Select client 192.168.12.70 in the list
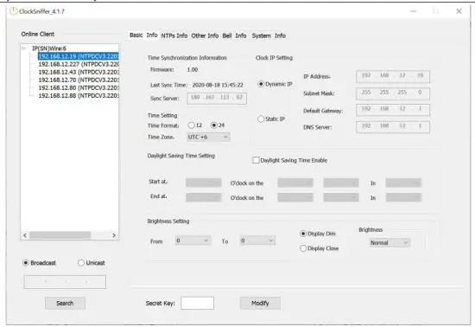The width and height of the screenshot is (475, 327). pos(79,80)
